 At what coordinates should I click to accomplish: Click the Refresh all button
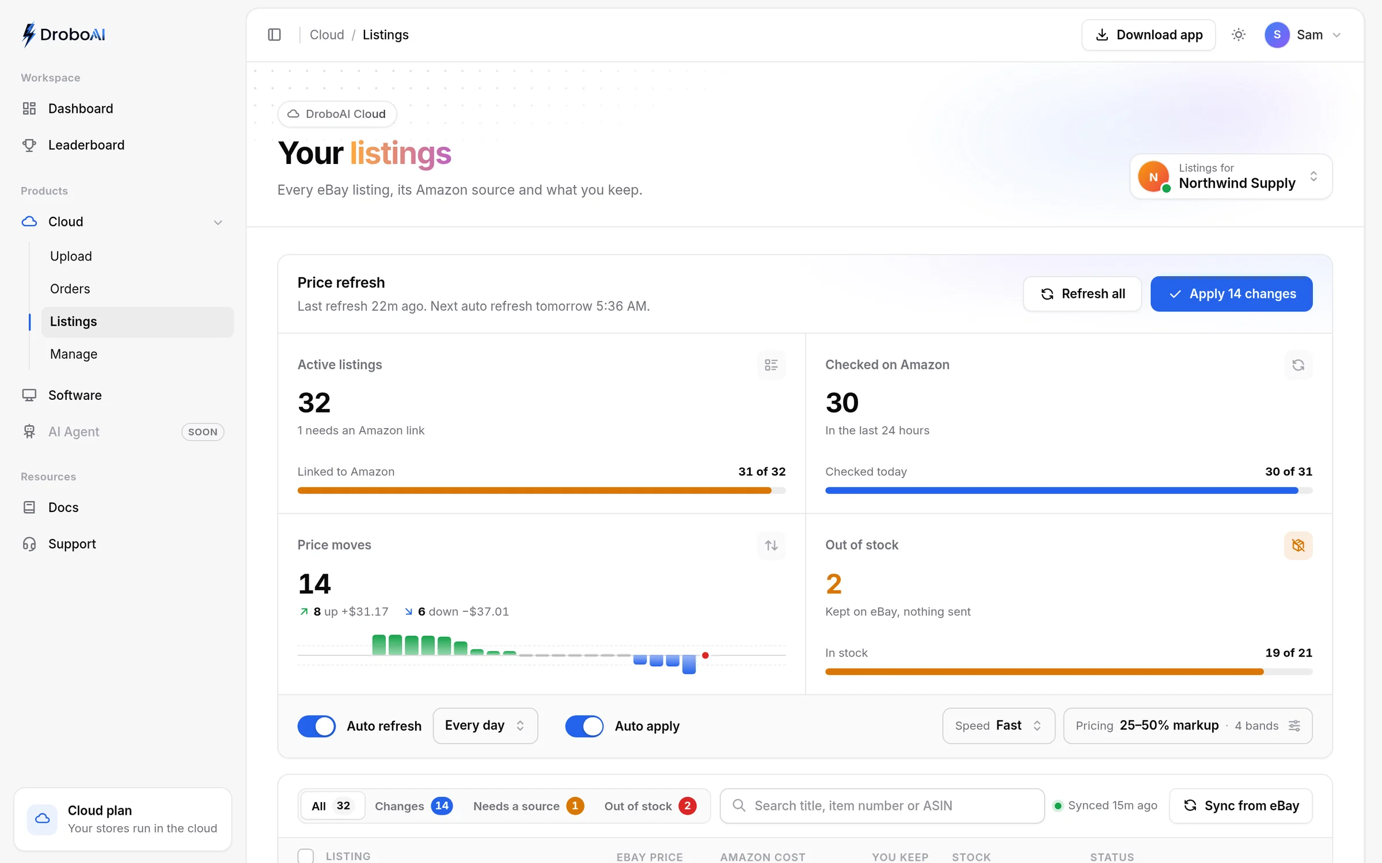[1082, 294]
